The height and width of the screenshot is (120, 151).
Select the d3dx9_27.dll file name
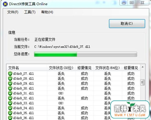click(x=24, y=74)
